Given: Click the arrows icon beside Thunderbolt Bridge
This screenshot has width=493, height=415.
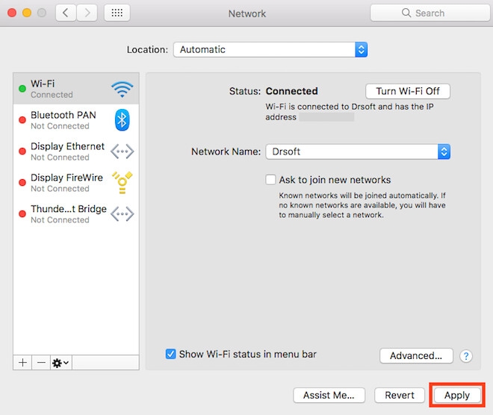Looking at the screenshot, I should click(x=123, y=214).
